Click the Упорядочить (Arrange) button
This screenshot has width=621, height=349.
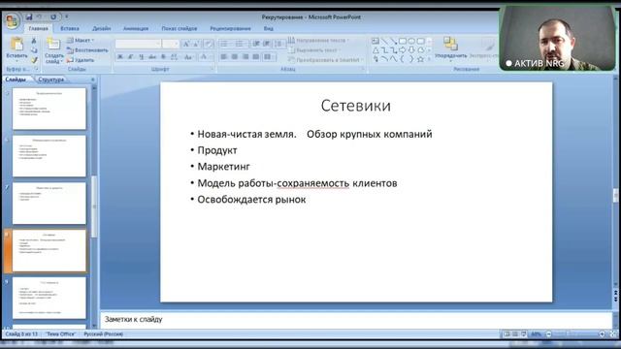click(x=450, y=48)
